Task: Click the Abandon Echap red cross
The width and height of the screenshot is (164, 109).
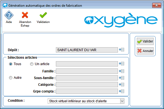Action: (25, 15)
